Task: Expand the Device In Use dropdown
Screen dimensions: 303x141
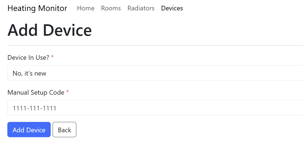Action: (155, 73)
